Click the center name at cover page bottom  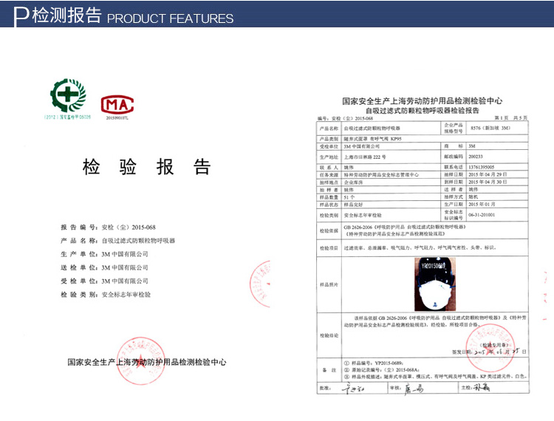click(146, 363)
